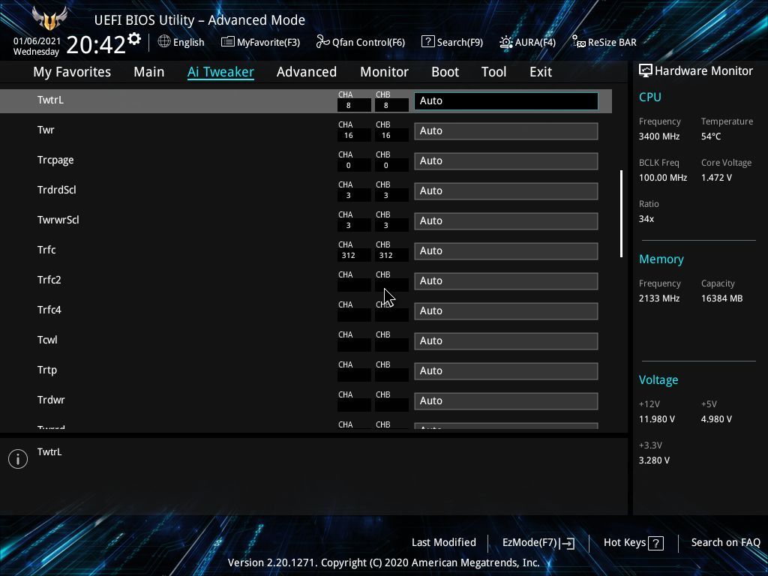Open the My Favorites tab
Screen dimensions: 768x576
(x=72, y=72)
